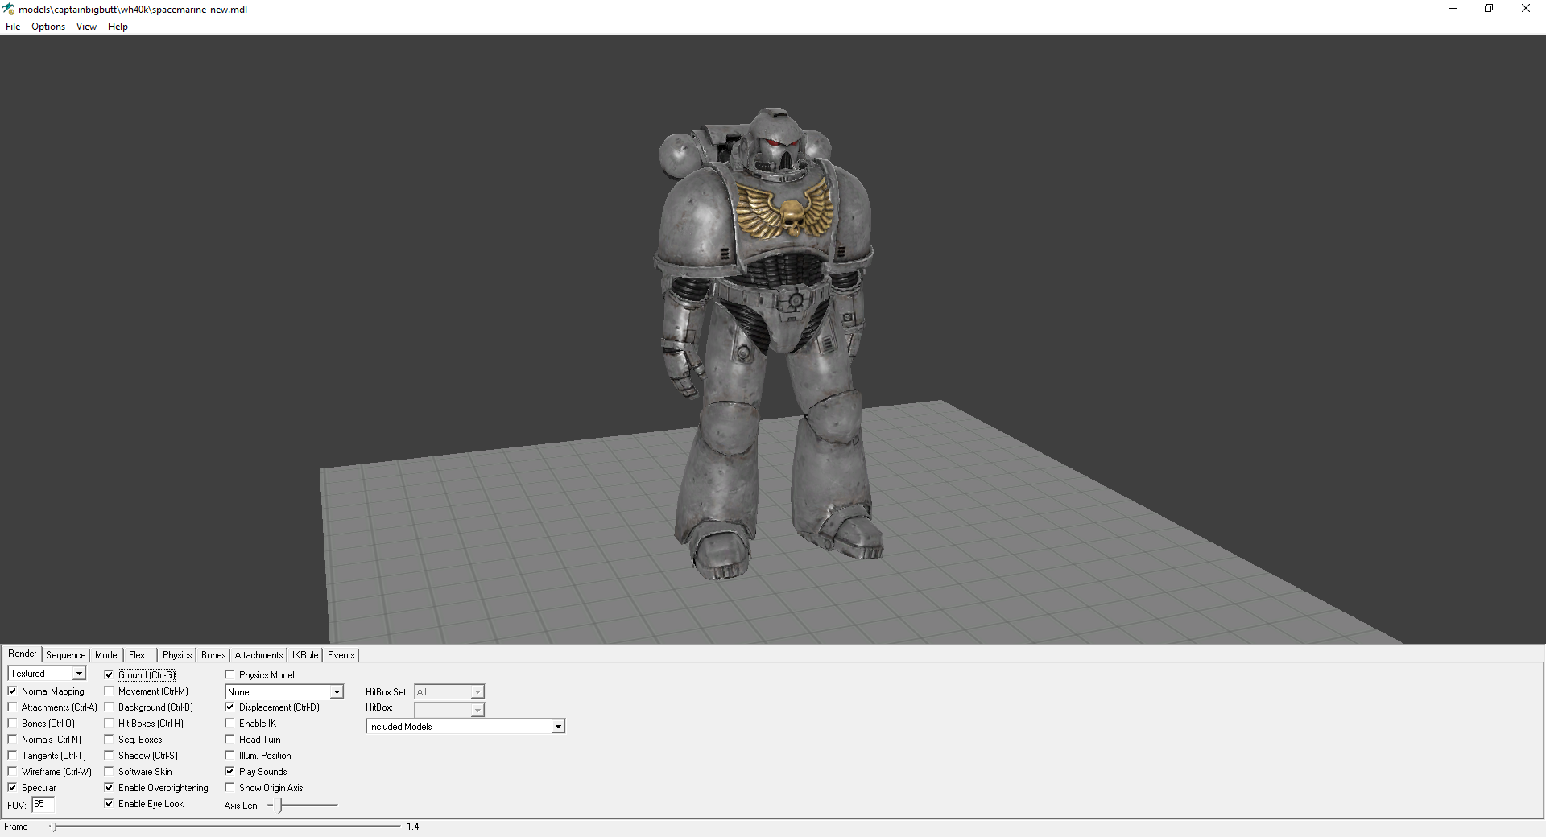Enable the Bones (Ctrl-O) checkbox
This screenshot has height=837, width=1546.
pos(12,724)
